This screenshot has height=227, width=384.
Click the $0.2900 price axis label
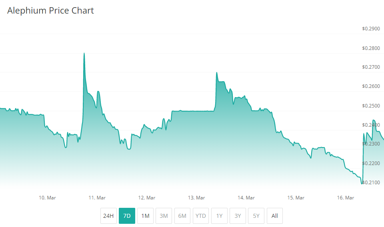pyautogui.click(x=370, y=29)
